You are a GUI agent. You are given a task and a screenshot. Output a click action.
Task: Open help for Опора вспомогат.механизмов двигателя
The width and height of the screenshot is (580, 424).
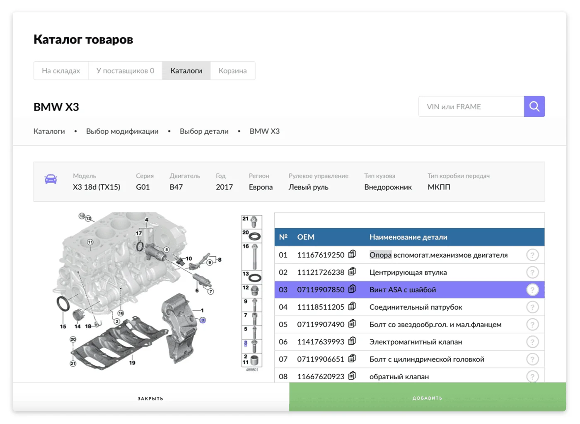(x=532, y=255)
